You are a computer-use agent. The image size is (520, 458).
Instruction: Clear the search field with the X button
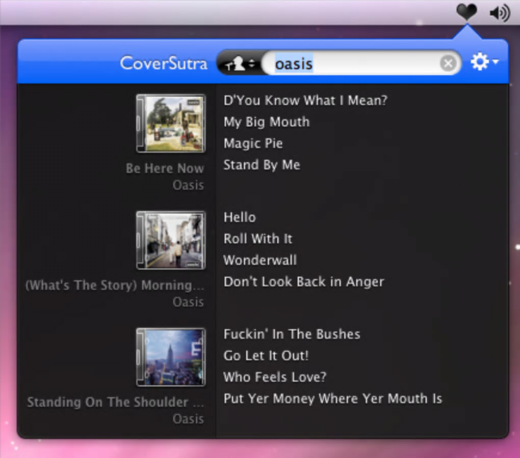click(x=448, y=63)
